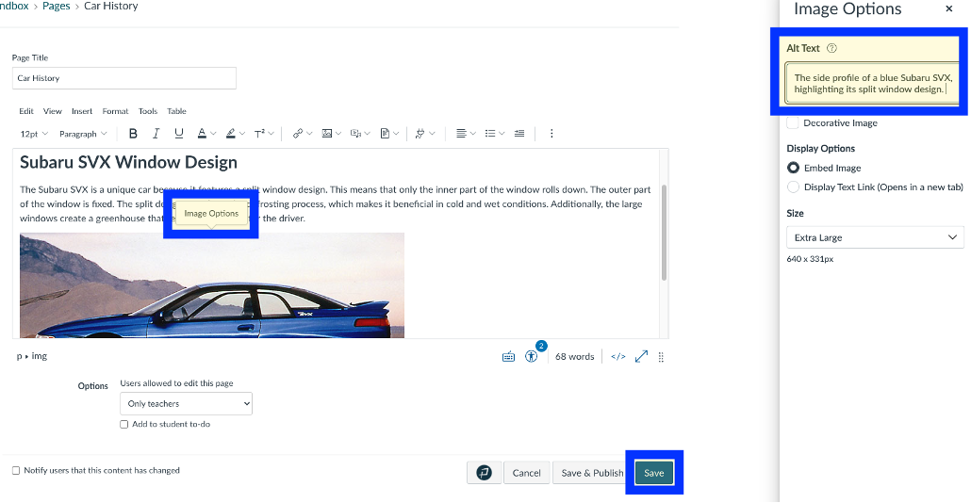Open the accessibility checker icon
This screenshot has width=971, height=503.
tap(532, 356)
